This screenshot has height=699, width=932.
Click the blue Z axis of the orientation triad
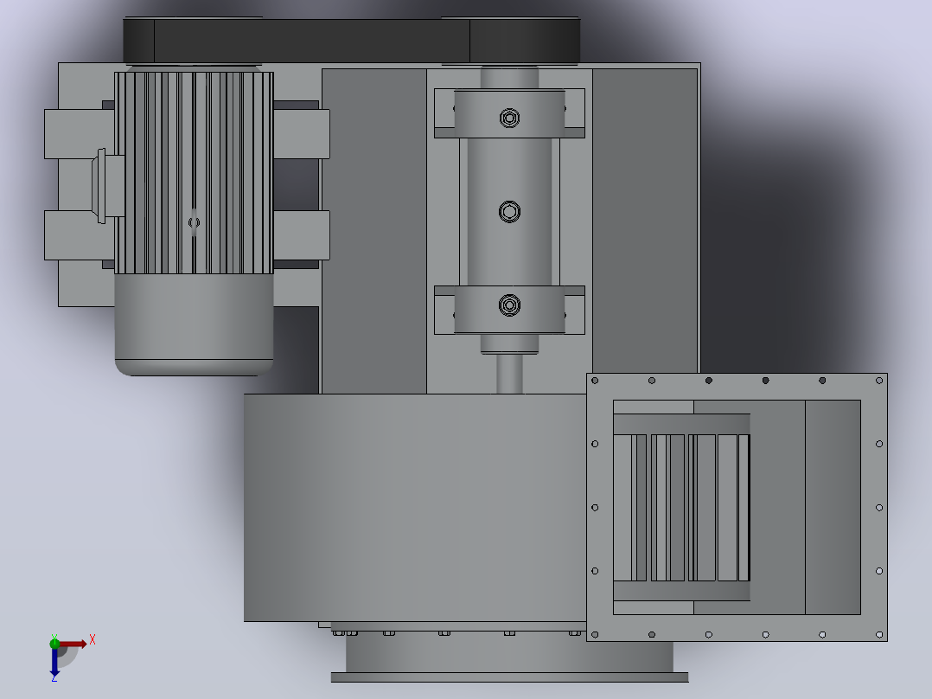[54, 662]
